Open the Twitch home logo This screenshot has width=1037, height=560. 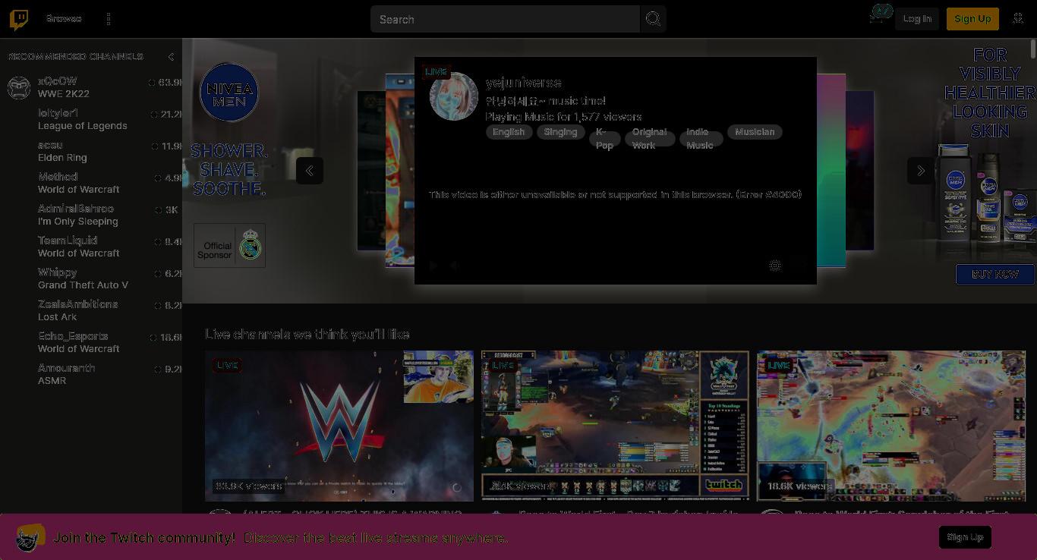click(19, 19)
